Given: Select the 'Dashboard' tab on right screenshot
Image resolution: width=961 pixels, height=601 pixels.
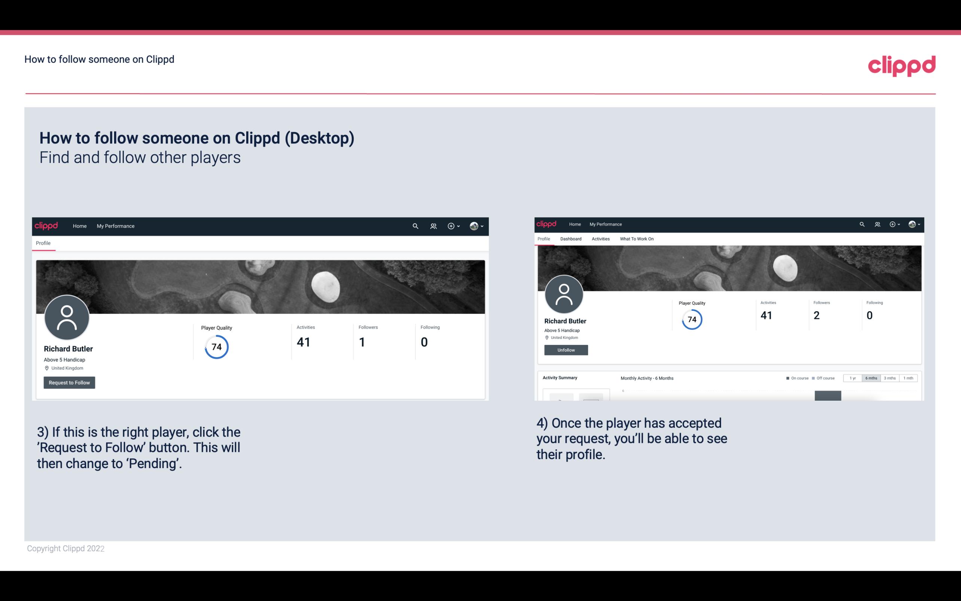Looking at the screenshot, I should (570, 238).
